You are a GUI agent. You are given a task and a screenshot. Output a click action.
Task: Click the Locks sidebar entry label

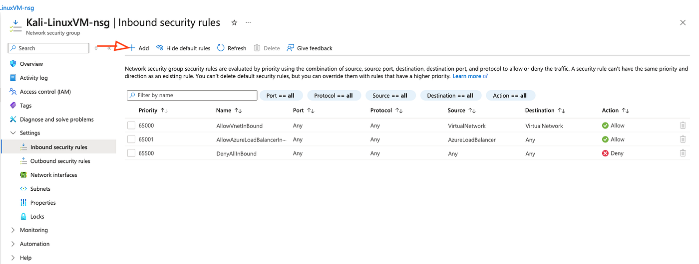37,217
